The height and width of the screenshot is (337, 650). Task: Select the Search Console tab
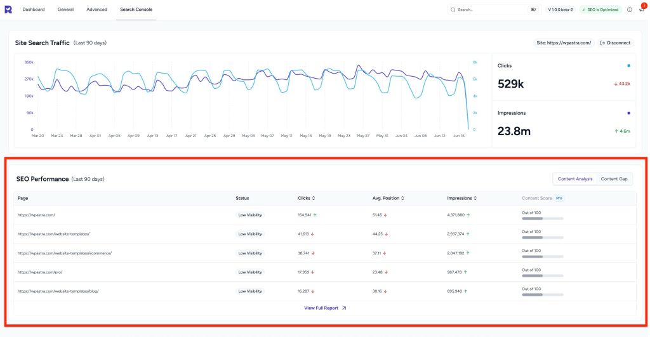pyautogui.click(x=136, y=10)
